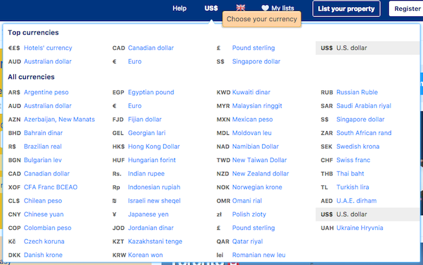The width and height of the screenshot is (423, 265).
Task: Click the Register button
Action: coord(406,8)
